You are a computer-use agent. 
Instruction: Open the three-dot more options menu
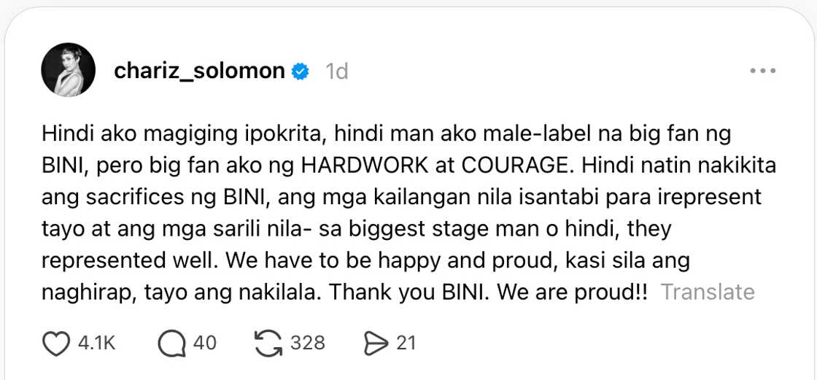coord(763,71)
